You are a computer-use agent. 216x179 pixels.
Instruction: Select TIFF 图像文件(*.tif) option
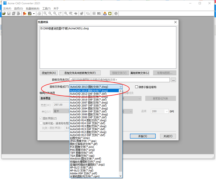tap(94, 153)
